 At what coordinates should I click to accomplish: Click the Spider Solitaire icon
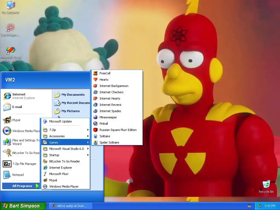[95, 142]
